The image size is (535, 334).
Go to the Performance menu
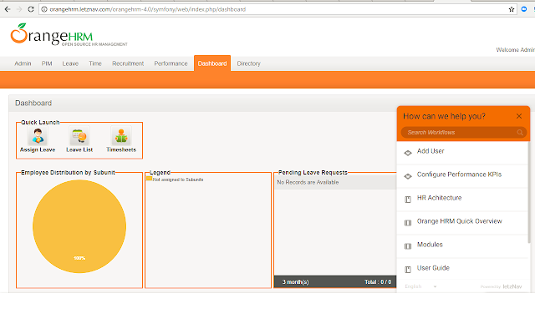[171, 63]
